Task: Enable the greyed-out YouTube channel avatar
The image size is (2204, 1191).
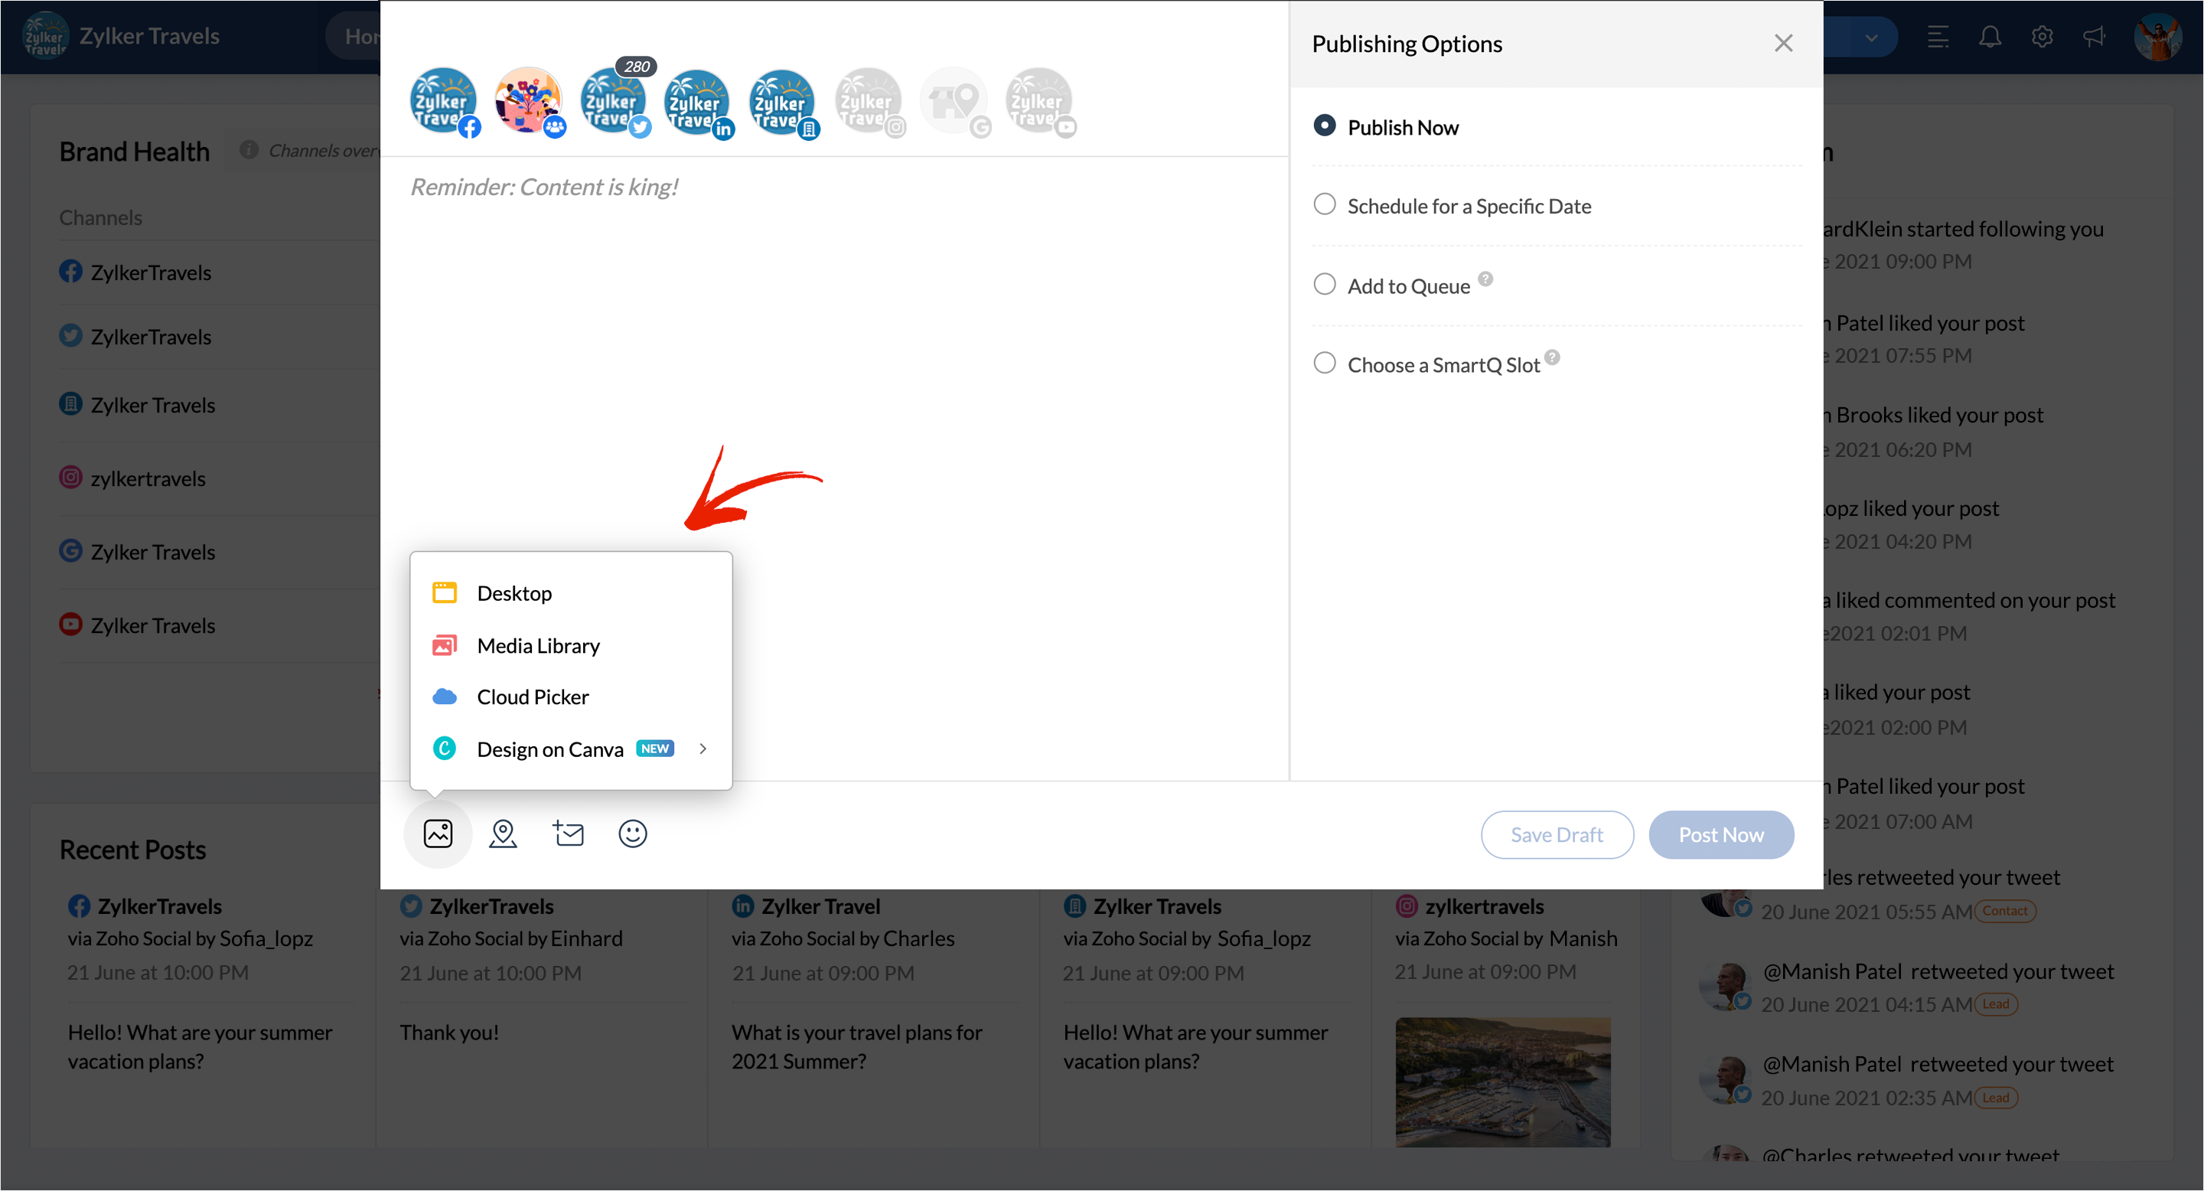Action: (x=1038, y=101)
